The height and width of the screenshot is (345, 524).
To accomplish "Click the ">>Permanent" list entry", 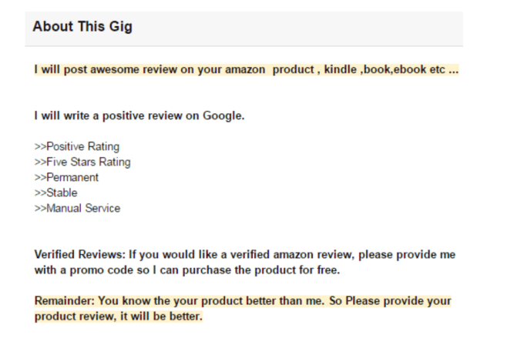I will (66, 177).
